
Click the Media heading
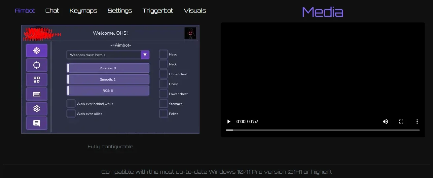pos(323,12)
